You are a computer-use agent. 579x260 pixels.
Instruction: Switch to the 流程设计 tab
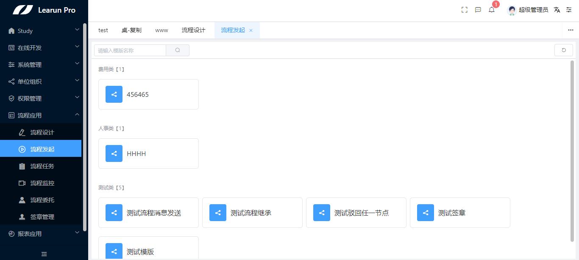click(x=193, y=30)
